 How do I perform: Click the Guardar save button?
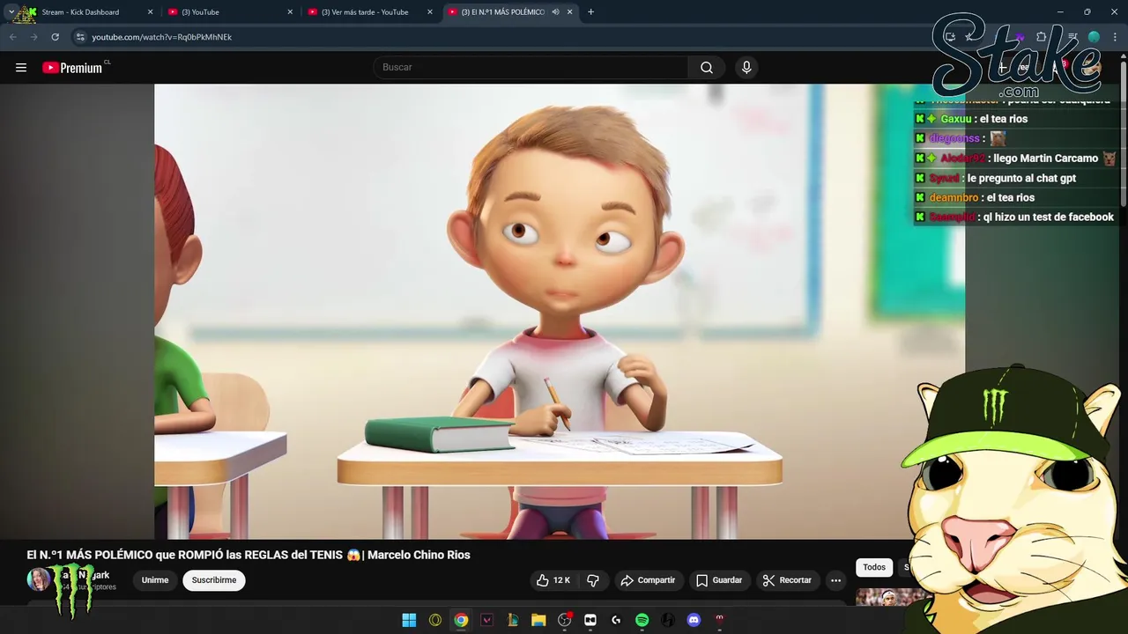[x=719, y=580]
